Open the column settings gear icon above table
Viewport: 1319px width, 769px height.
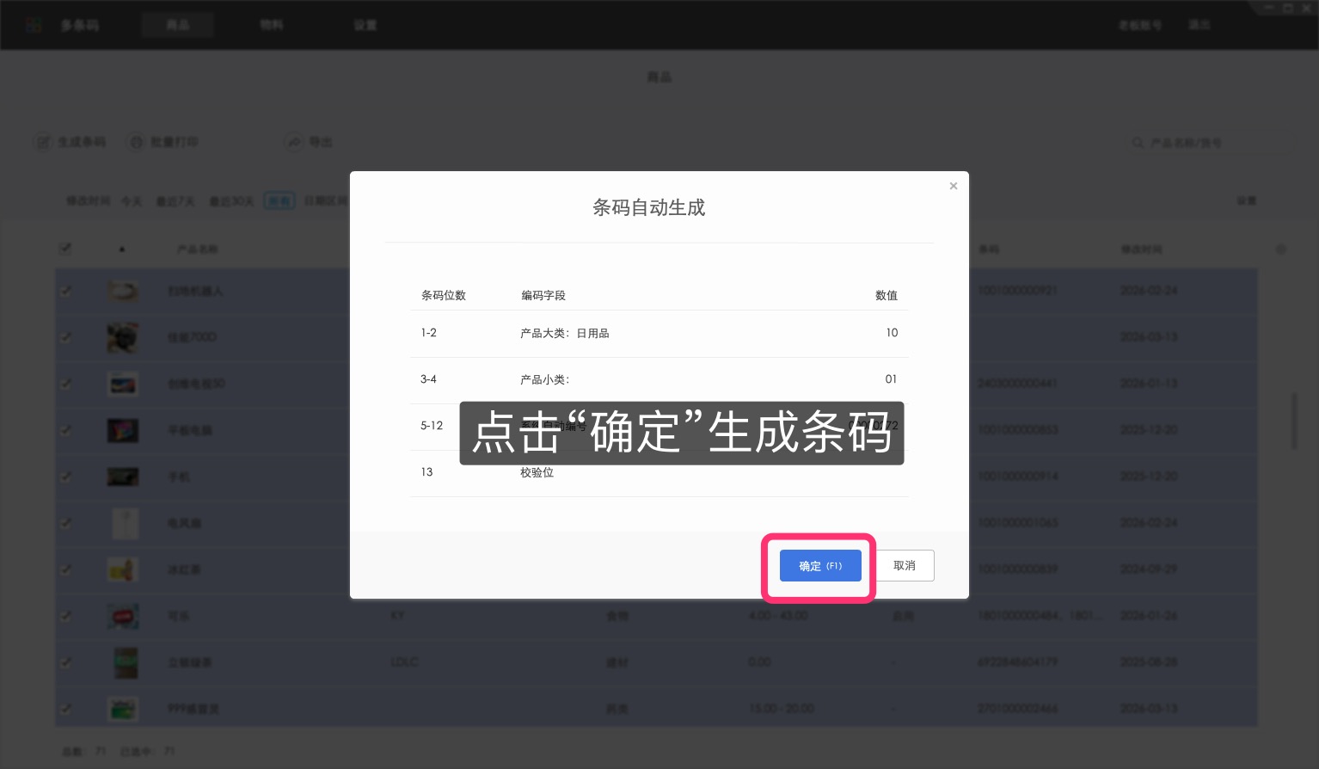click(x=1281, y=249)
